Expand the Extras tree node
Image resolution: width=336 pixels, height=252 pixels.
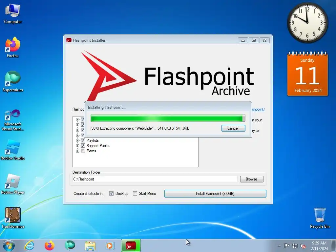pos(77,151)
